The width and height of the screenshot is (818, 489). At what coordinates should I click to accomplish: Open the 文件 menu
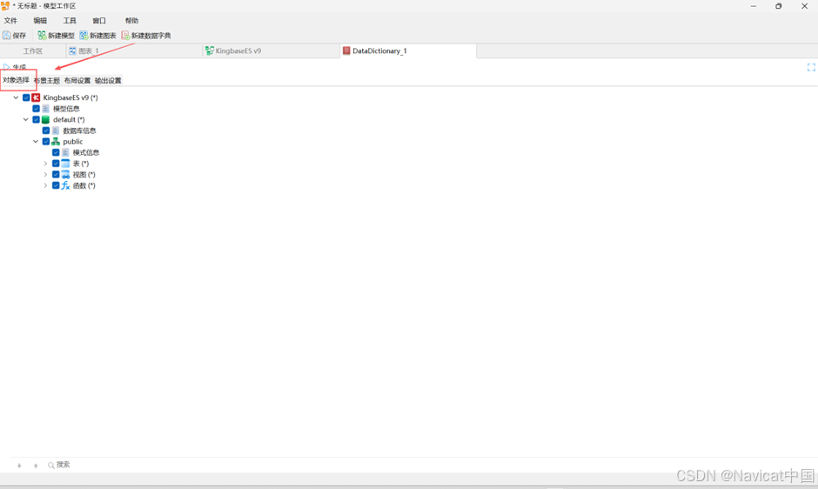click(10, 21)
